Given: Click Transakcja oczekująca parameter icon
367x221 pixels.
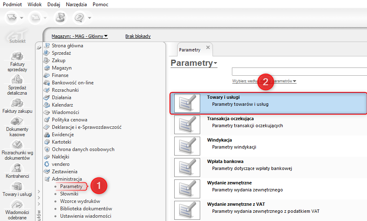Looking at the screenshot, I should (187, 125).
